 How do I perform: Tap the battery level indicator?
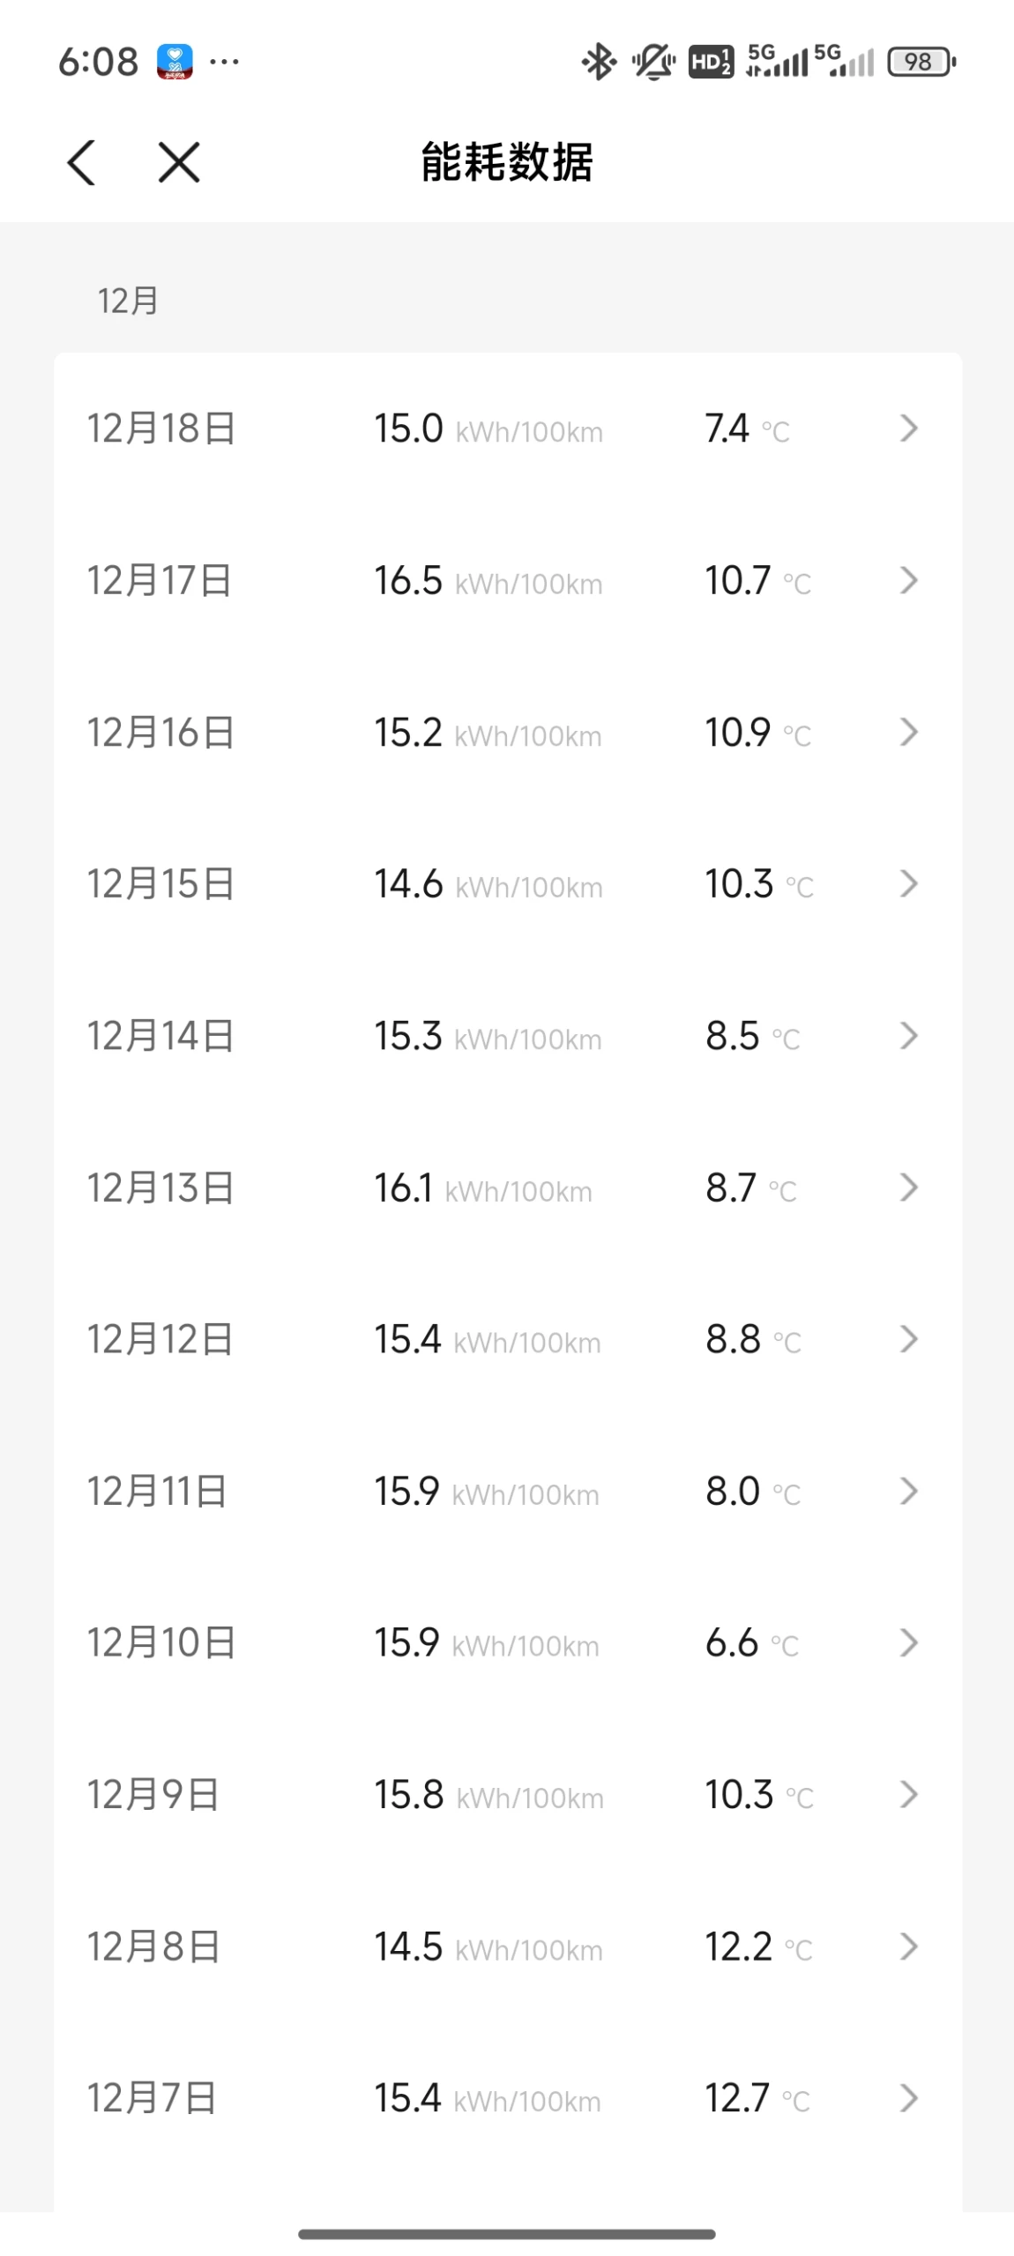click(x=921, y=62)
